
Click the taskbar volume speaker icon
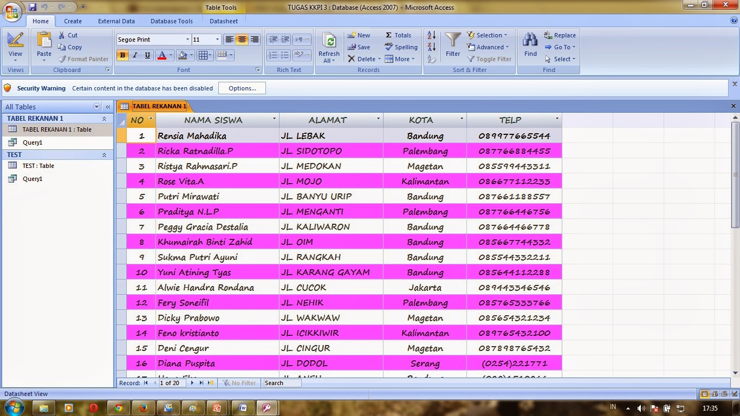tap(641, 408)
